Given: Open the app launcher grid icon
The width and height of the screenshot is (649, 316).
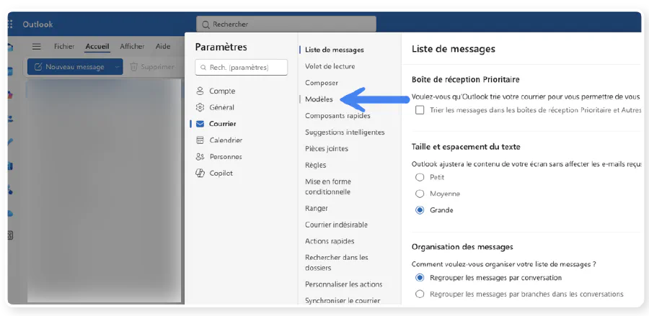Looking at the screenshot, I should click(10, 24).
